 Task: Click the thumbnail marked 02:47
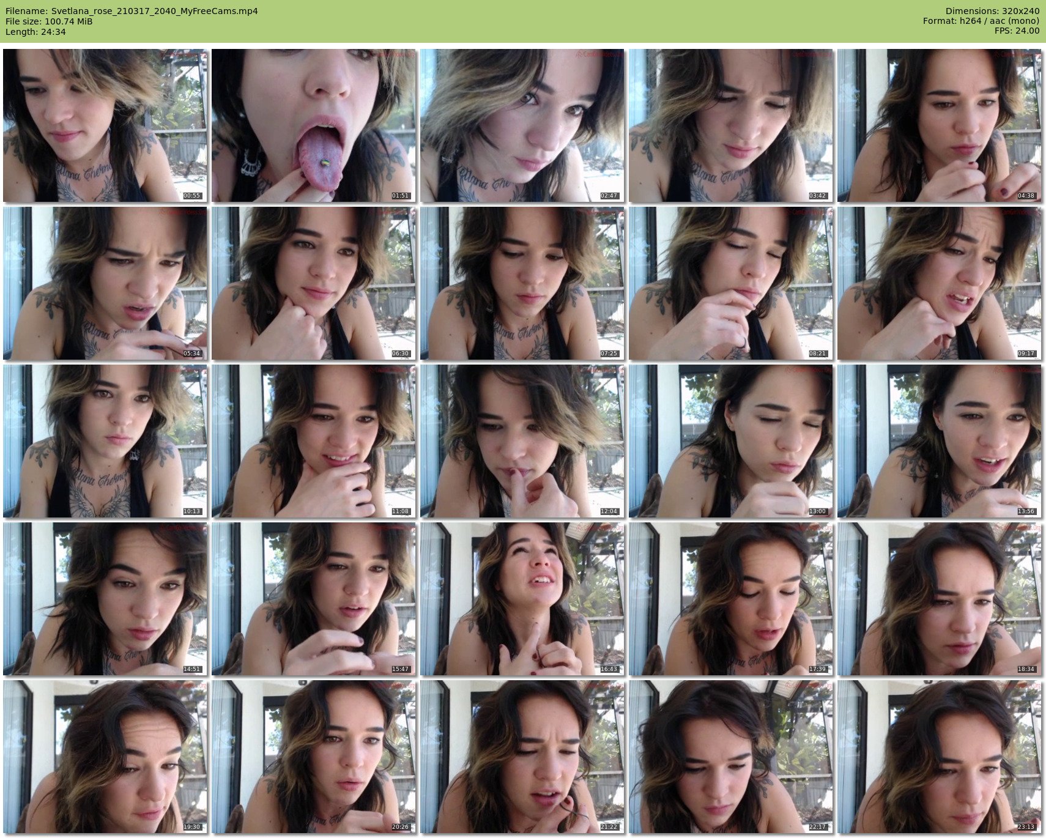[522, 125]
